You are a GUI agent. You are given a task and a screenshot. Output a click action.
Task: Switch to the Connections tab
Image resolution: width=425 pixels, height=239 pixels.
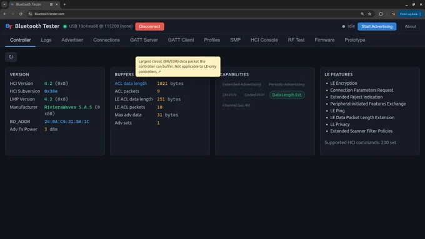[106, 40]
